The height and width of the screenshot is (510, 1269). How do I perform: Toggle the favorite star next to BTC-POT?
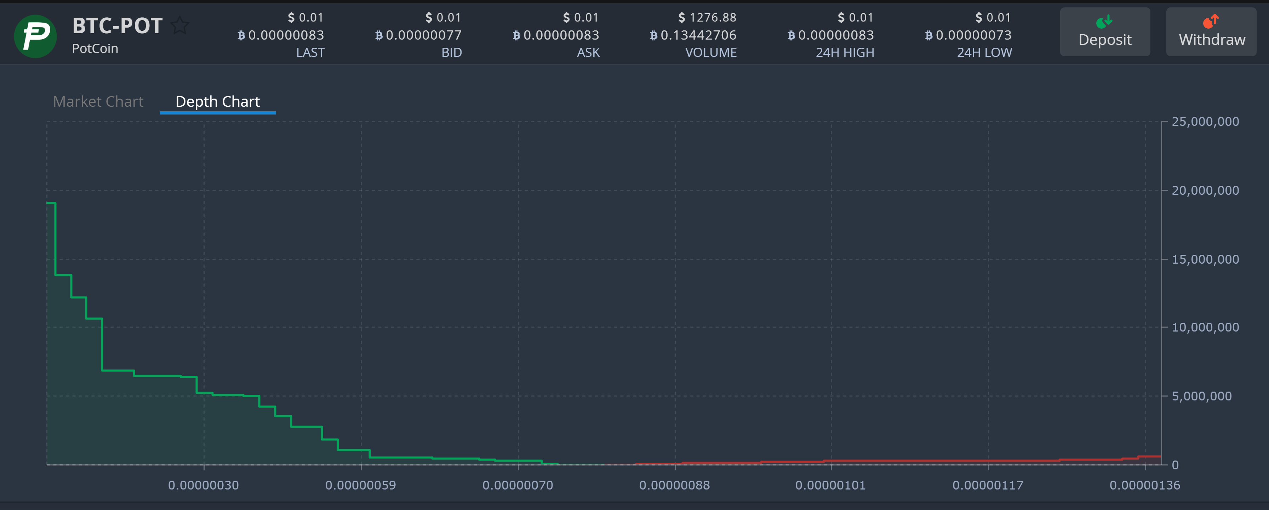coord(180,25)
